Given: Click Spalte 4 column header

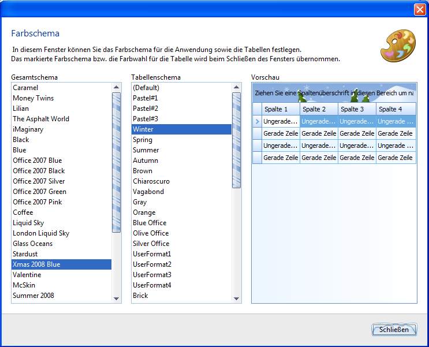Looking at the screenshot, I should pos(396,109).
